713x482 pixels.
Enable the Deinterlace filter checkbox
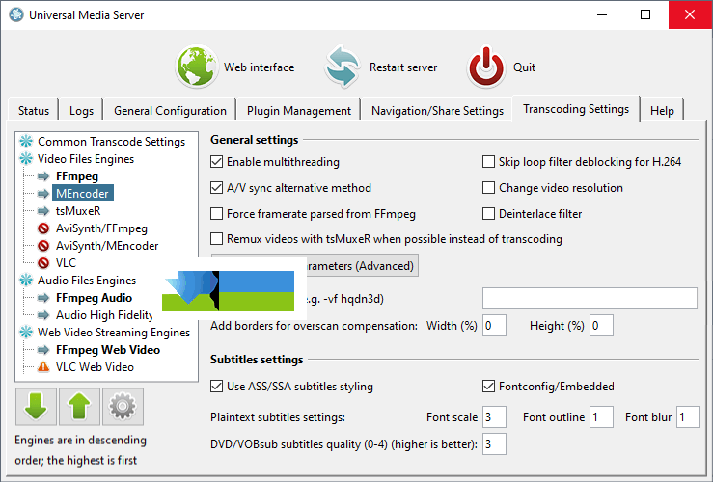488,213
